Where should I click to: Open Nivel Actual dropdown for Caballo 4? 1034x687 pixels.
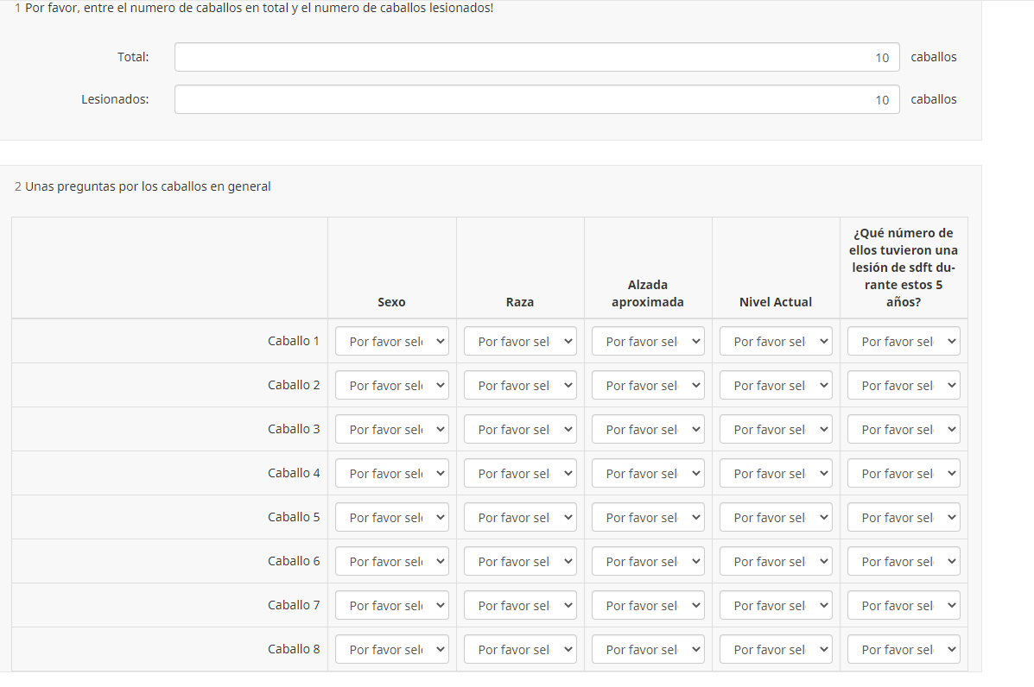click(x=776, y=474)
